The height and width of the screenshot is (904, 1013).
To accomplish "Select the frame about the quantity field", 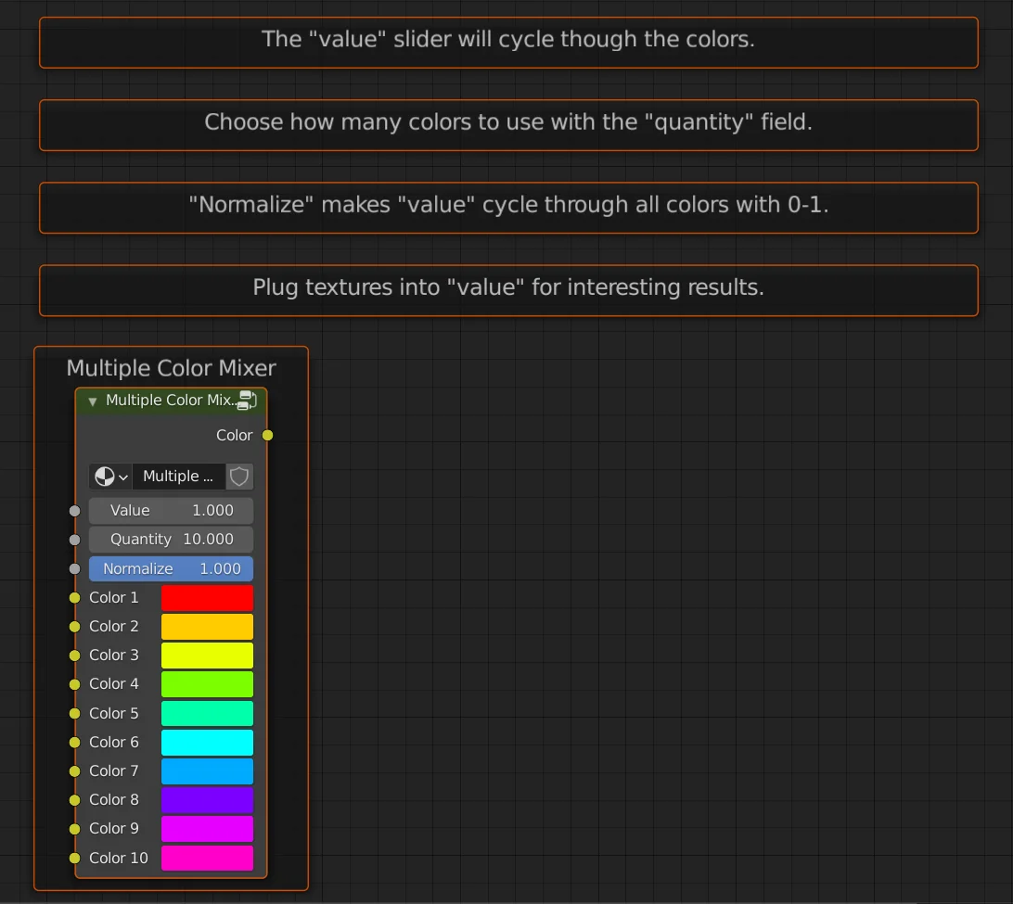I will (x=509, y=125).
